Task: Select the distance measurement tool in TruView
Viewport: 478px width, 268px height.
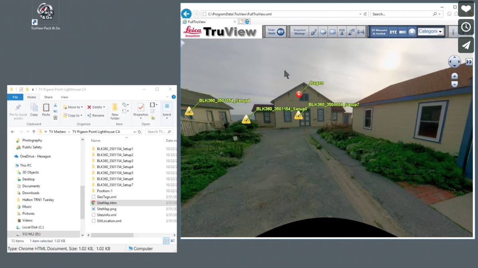Action: [x=362, y=31]
